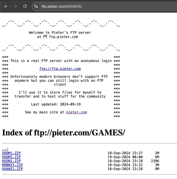Open site information icon in address bar

(x=36, y=6)
